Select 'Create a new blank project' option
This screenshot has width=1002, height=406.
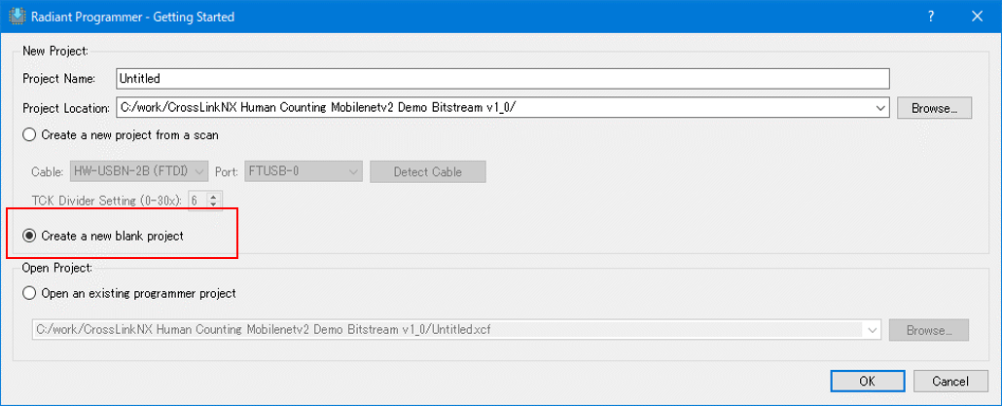point(103,236)
